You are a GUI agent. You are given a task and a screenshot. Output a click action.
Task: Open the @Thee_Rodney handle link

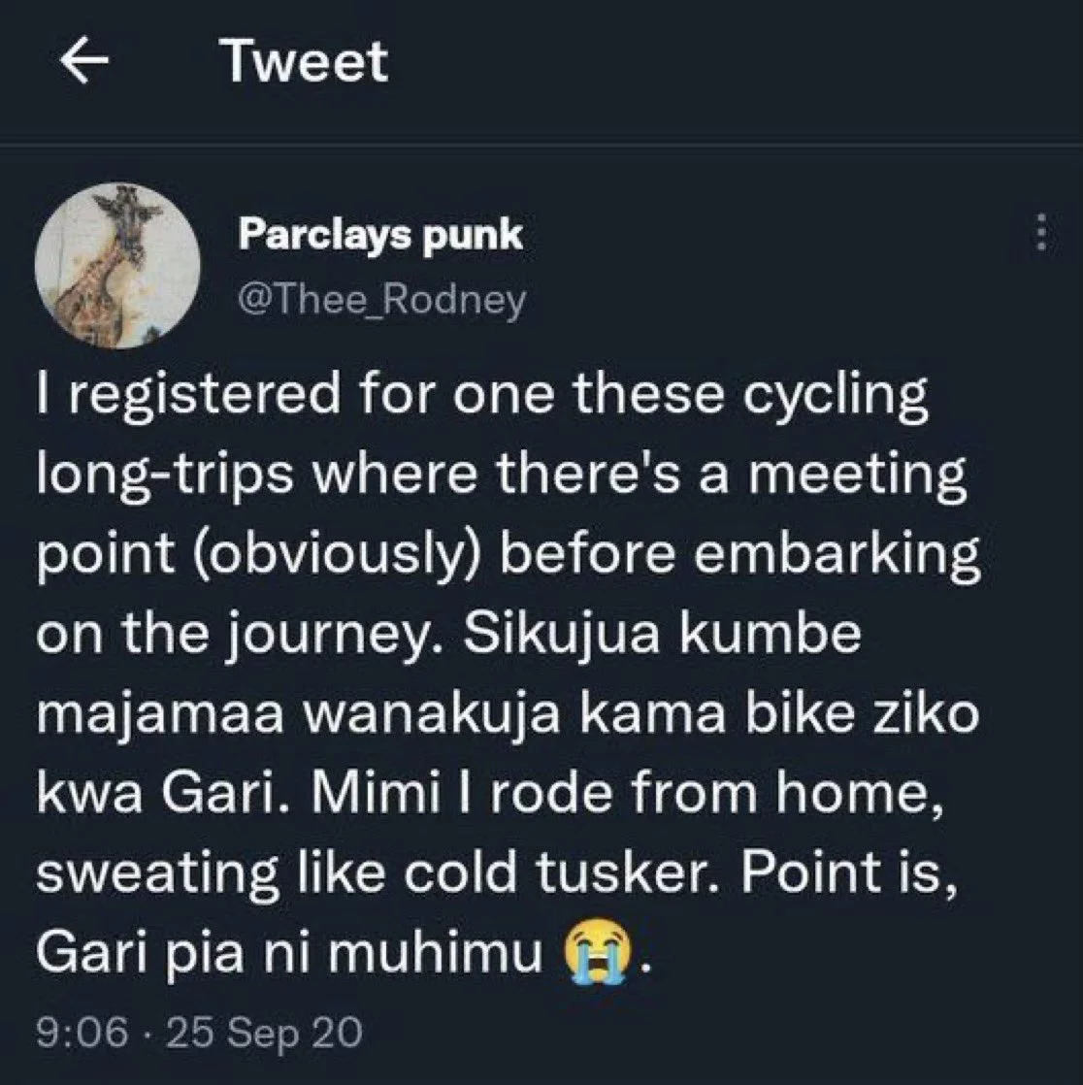click(381, 300)
